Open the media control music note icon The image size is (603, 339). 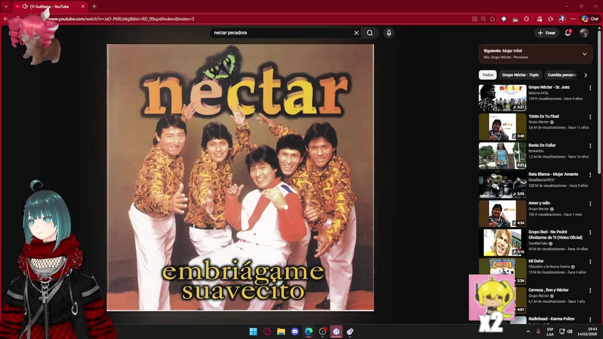tap(538, 19)
